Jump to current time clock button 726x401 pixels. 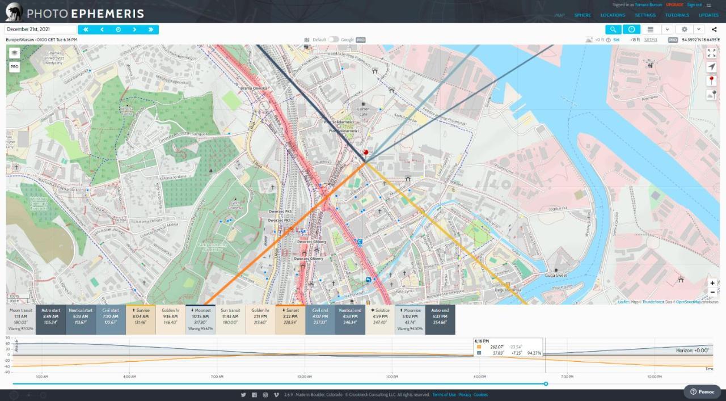pyautogui.click(x=119, y=29)
